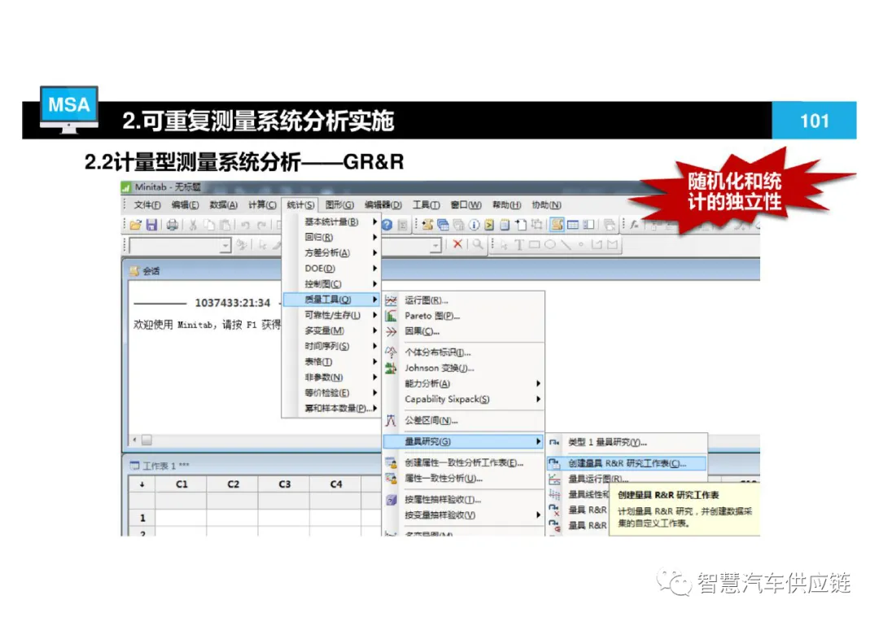Select the C3 column header
The width and height of the screenshot is (879, 622).
tap(284, 484)
